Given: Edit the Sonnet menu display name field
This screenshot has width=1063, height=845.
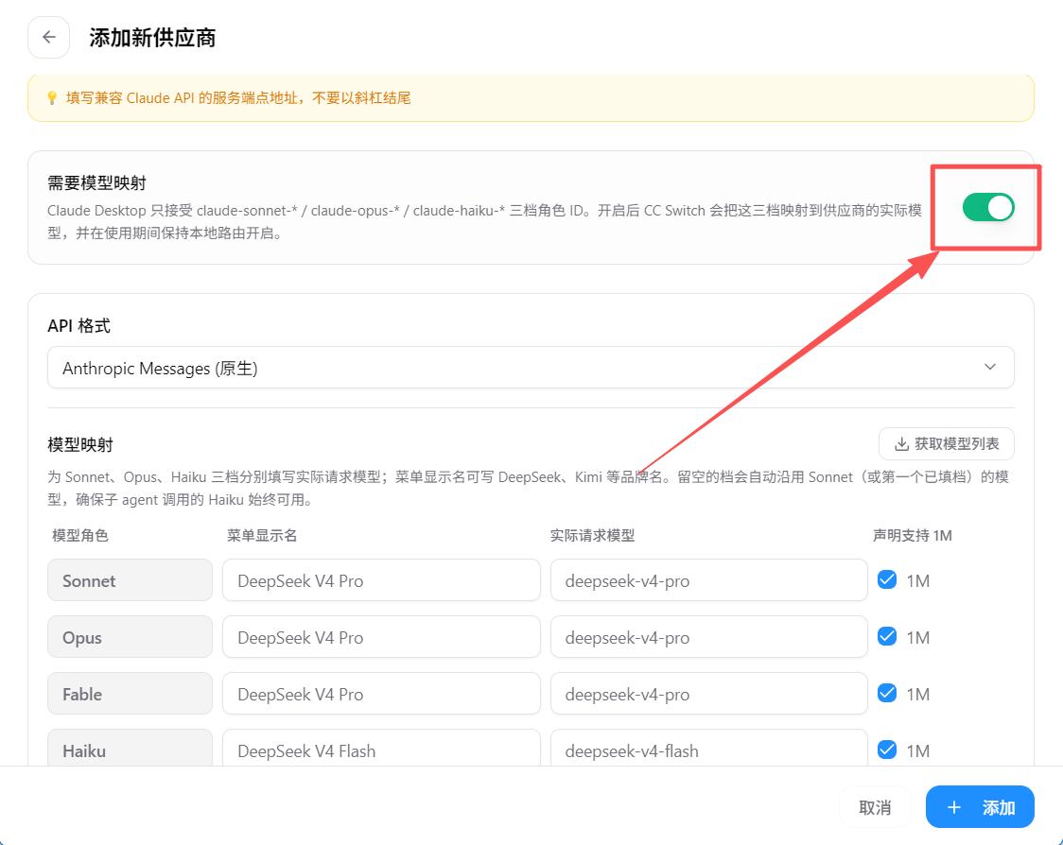Looking at the screenshot, I should (x=381, y=580).
